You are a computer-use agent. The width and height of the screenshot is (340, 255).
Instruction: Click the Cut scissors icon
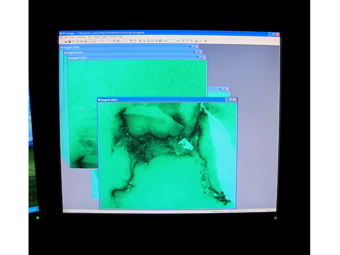pos(106,41)
